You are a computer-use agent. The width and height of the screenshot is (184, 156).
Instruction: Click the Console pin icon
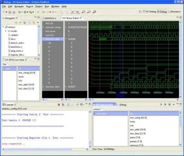point(77,105)
